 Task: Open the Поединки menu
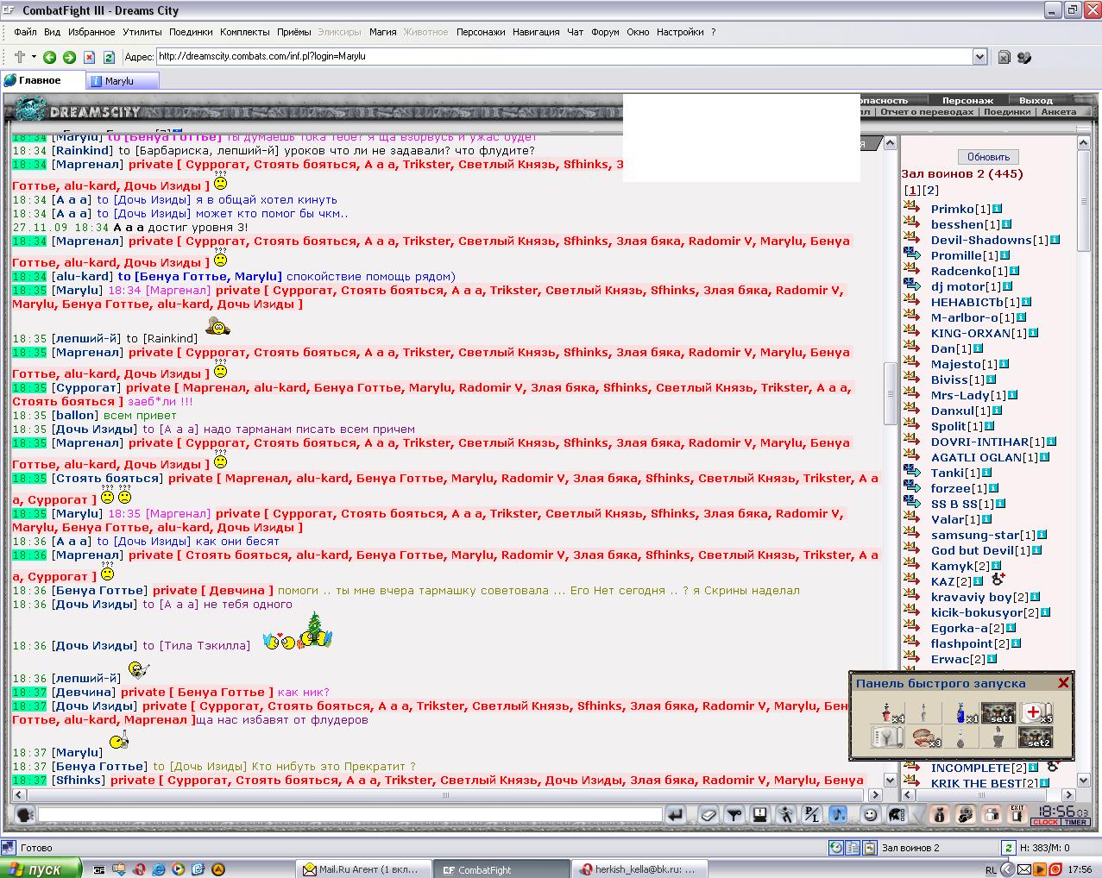[x=191, y=32]
